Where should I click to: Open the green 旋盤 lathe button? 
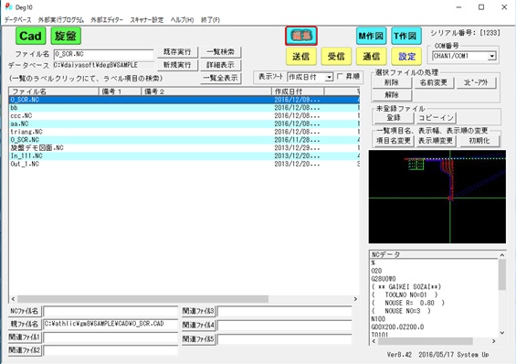(x=66, y=36)
